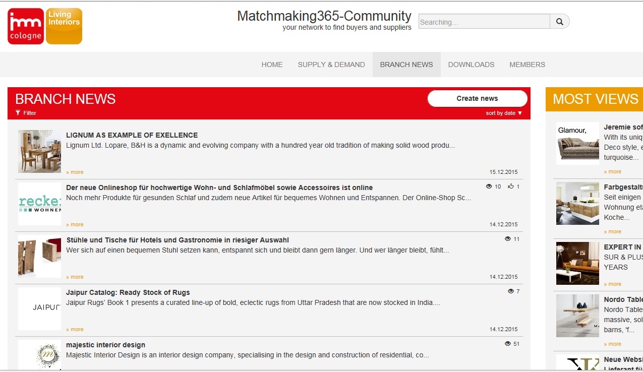Image resolution: width=643 pixels, height=372 pixels.
Task: Click the BRANCH NEWS red panel heading
Action: click(x=66, y=99)
